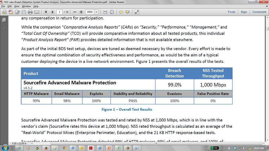The height and width of the screenshot is (151, 269).
Task: Open the zoom level dropdown arrow
Action: tap(96, 12)
